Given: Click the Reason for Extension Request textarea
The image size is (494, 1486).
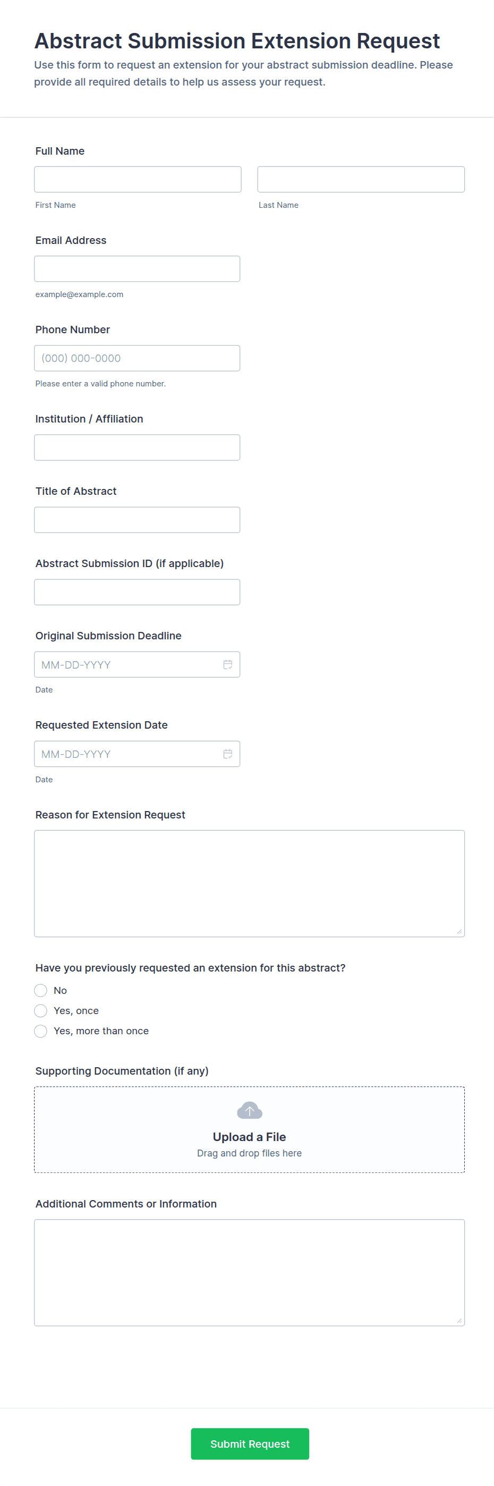Looking at the screenshot, I should 249,883.
